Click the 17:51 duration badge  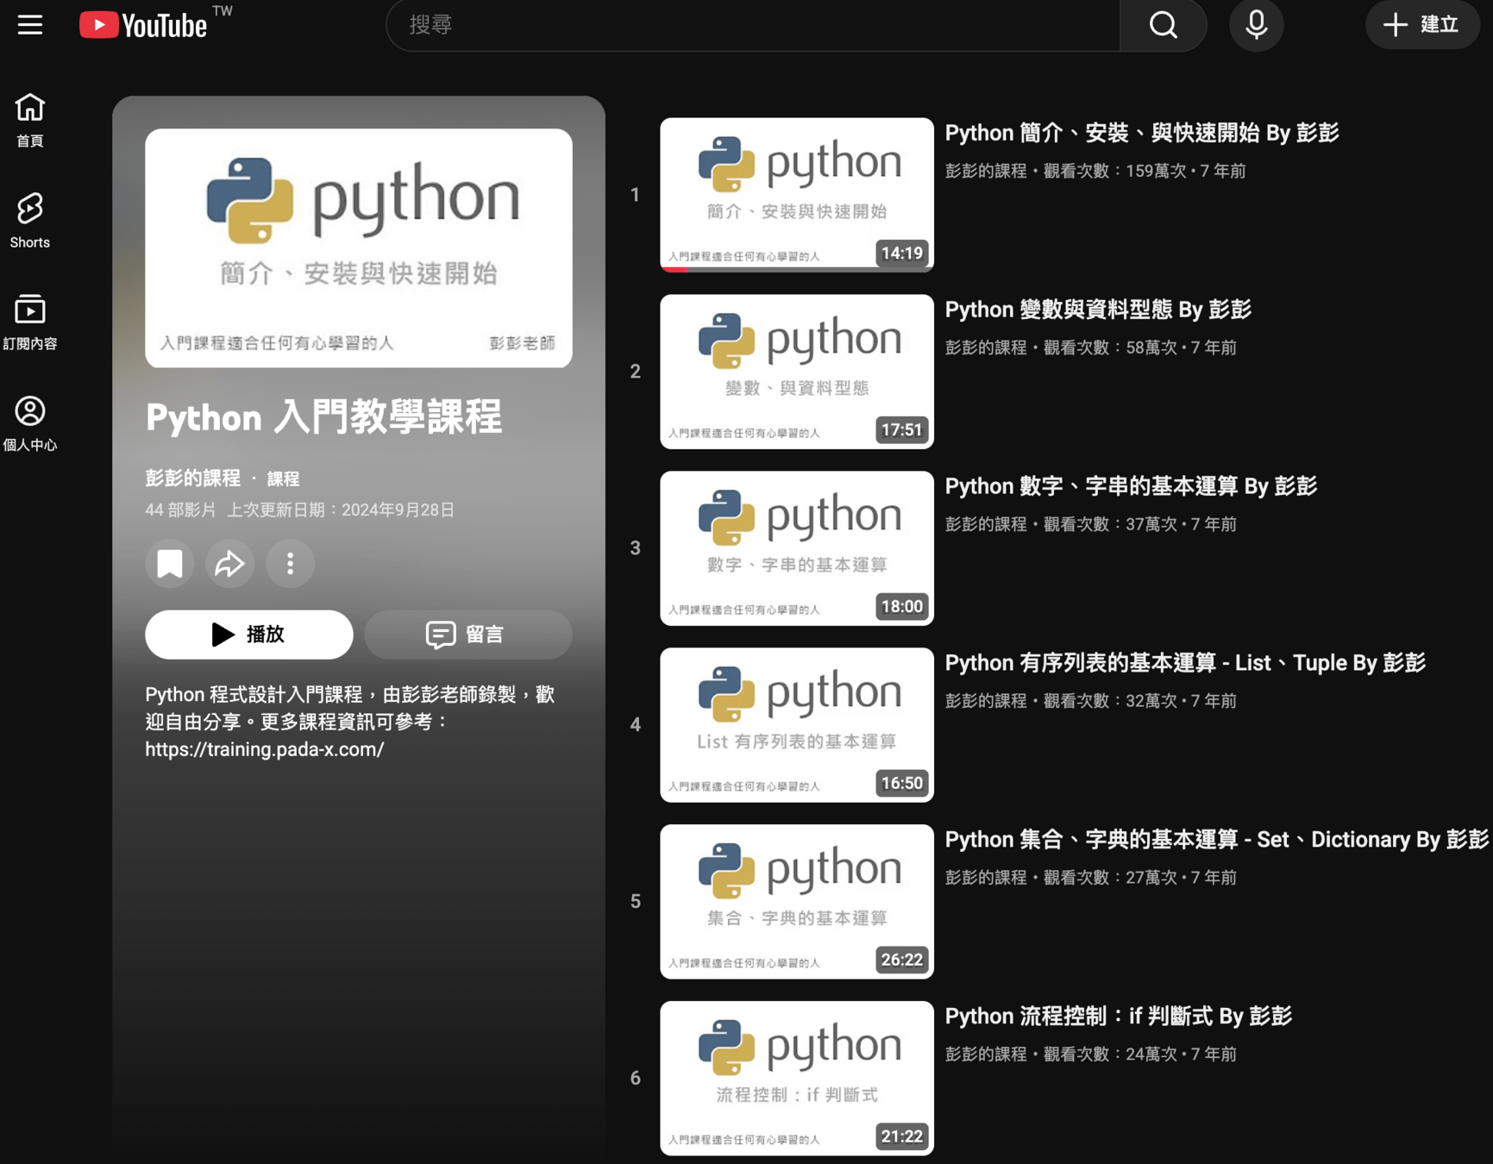coord(901,430)
